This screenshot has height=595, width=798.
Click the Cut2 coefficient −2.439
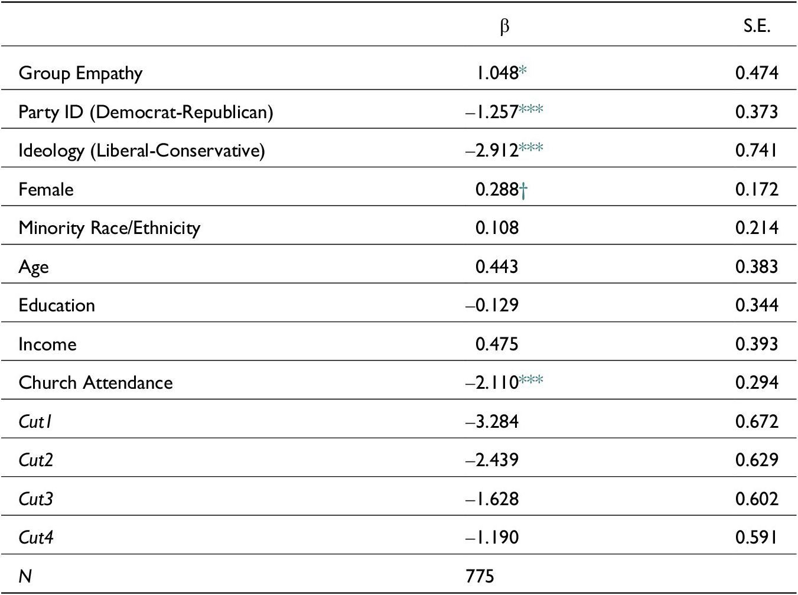point(492,460)
